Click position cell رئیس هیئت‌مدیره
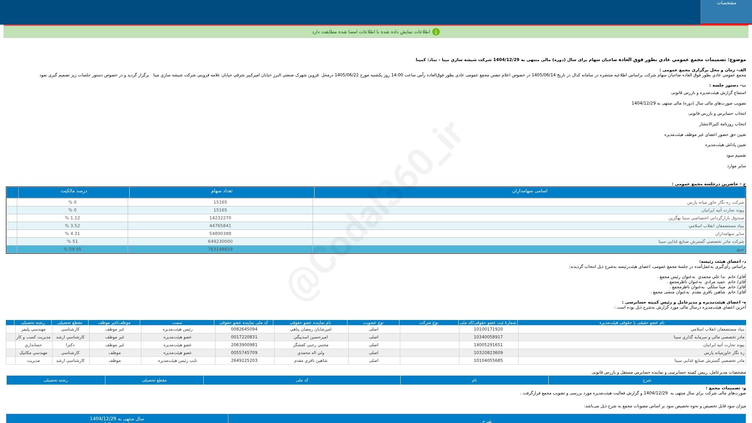The height and width of the screenshot is (423, 752). tap(177, 329)
